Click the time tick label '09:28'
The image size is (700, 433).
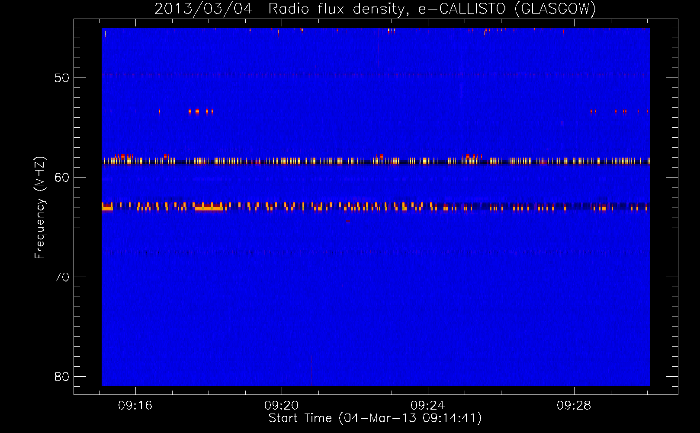tap(574, 405)
